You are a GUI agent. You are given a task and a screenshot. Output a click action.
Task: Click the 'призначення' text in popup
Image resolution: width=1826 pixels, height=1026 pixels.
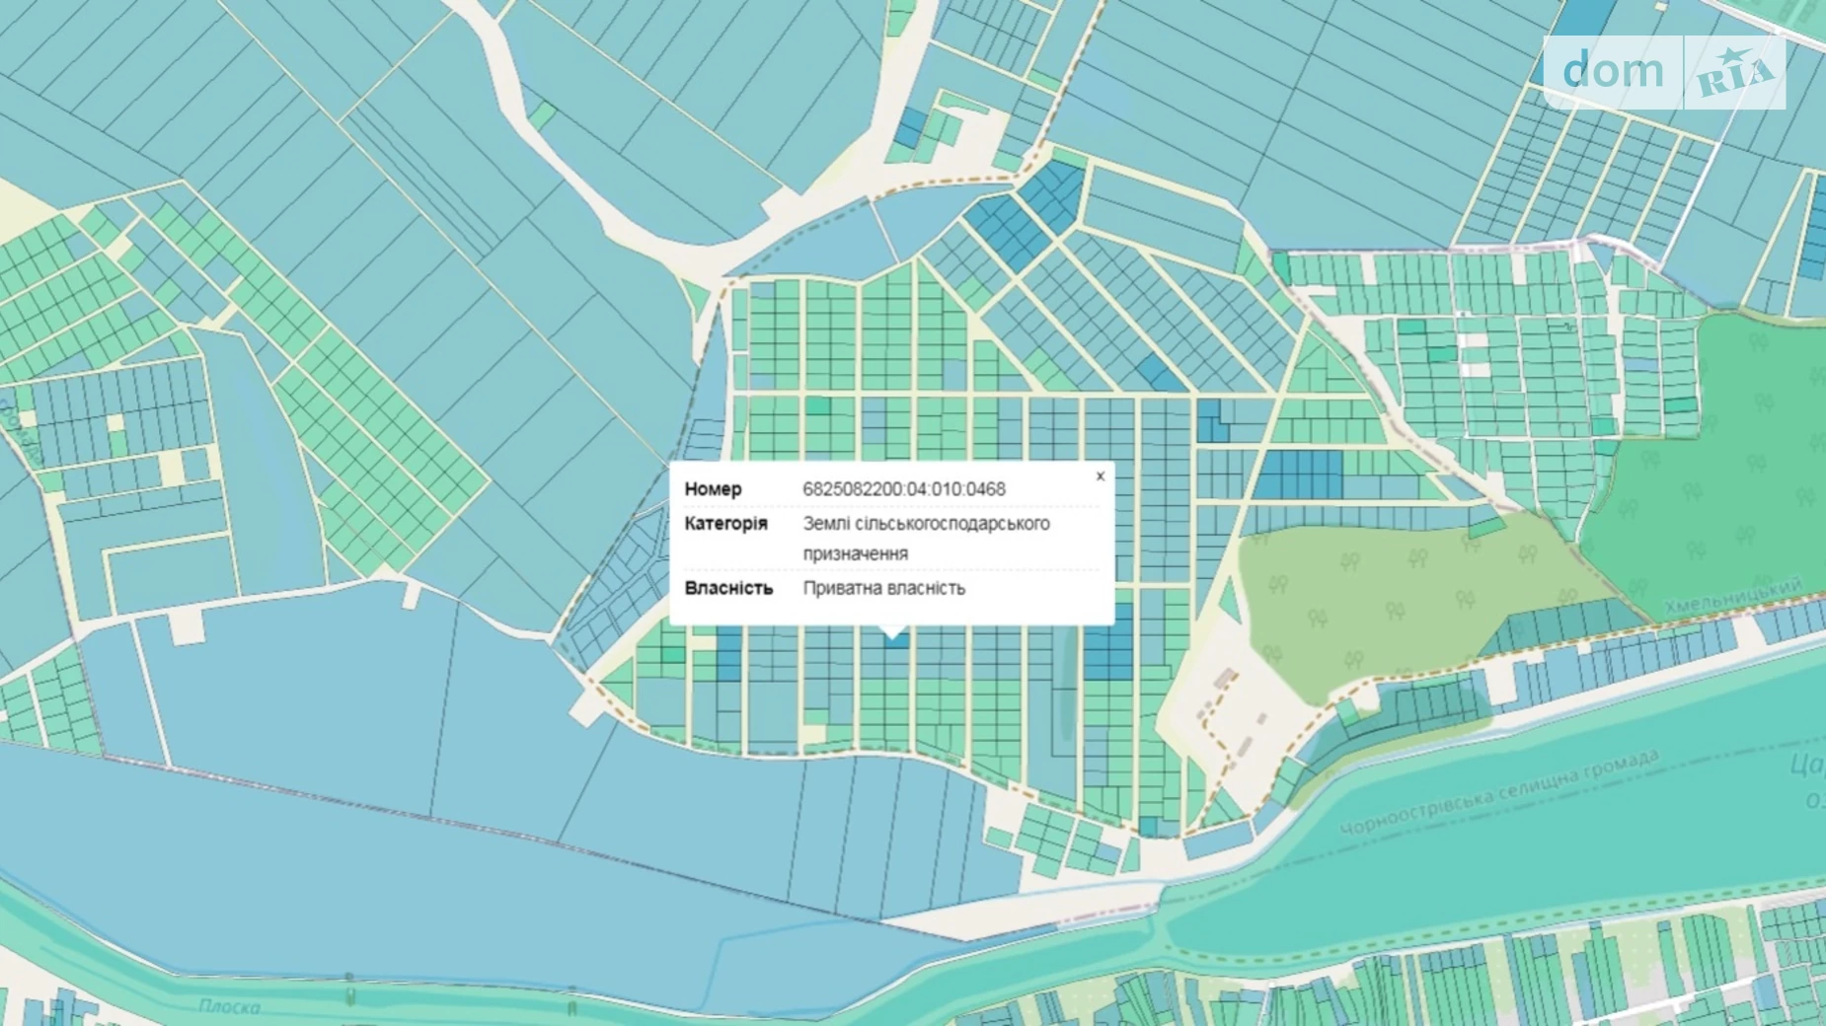855,554
